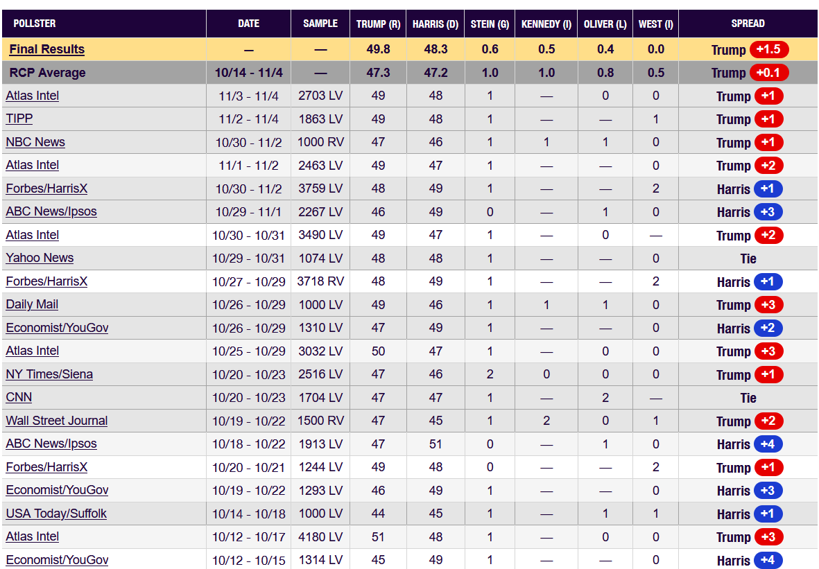Open the TIPP pollster link

coord(19,119)
